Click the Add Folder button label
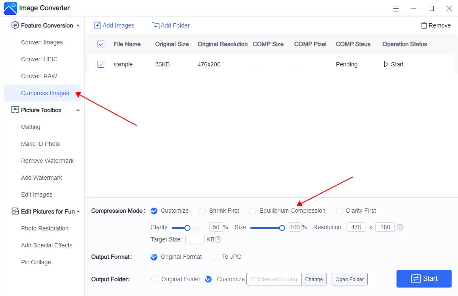This screenshot has height=296, width=458. (x=175, y=26)
